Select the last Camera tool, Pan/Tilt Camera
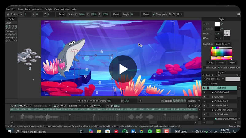 point(16,34)
